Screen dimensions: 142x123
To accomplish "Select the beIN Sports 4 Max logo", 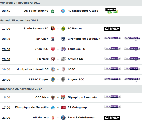I will 132,39.
